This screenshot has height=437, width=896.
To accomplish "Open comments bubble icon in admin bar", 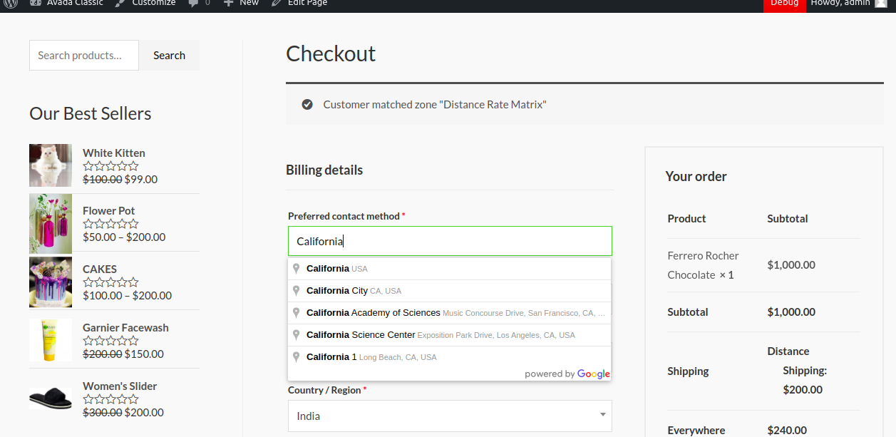I will click(x=194, y=3).
